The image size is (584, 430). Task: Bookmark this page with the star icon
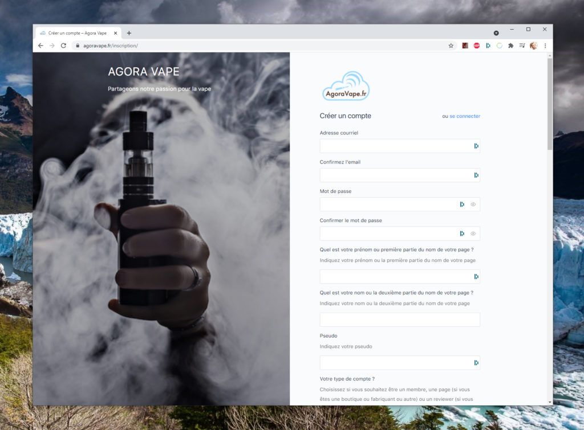tap(451, 46)
